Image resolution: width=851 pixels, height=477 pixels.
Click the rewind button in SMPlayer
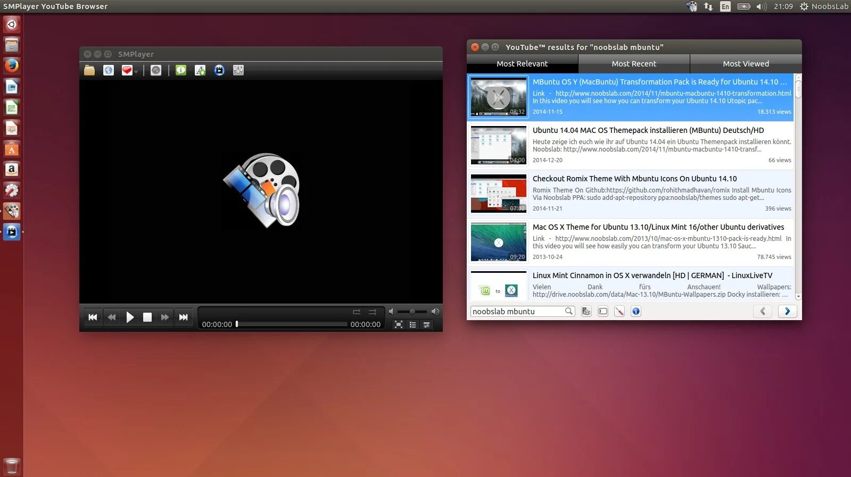coord(111,317)
